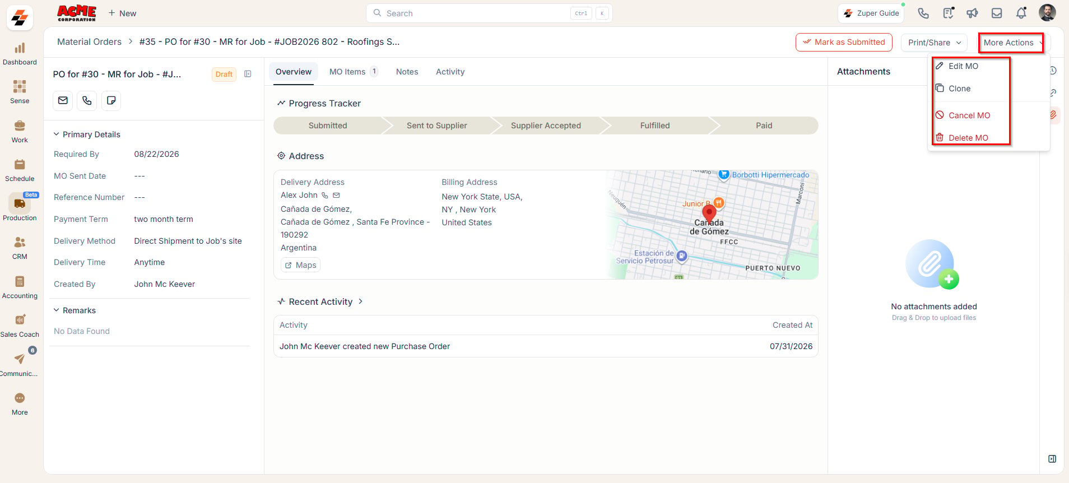Open the inbox icon in header
This screenshot has height=483, width=1069.
click(x=997, y=13)
